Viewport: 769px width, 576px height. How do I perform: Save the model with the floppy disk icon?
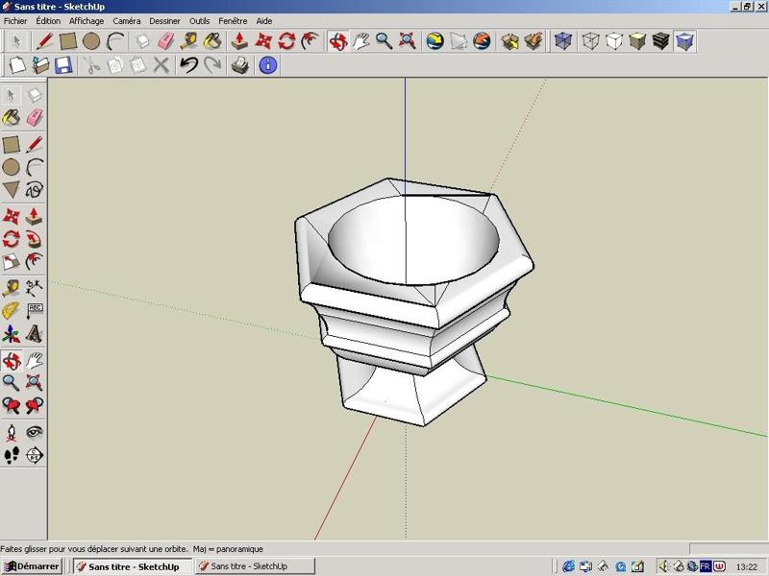[63, 65]
